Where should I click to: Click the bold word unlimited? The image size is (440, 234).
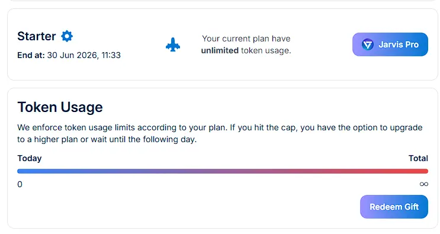(220, 50)
